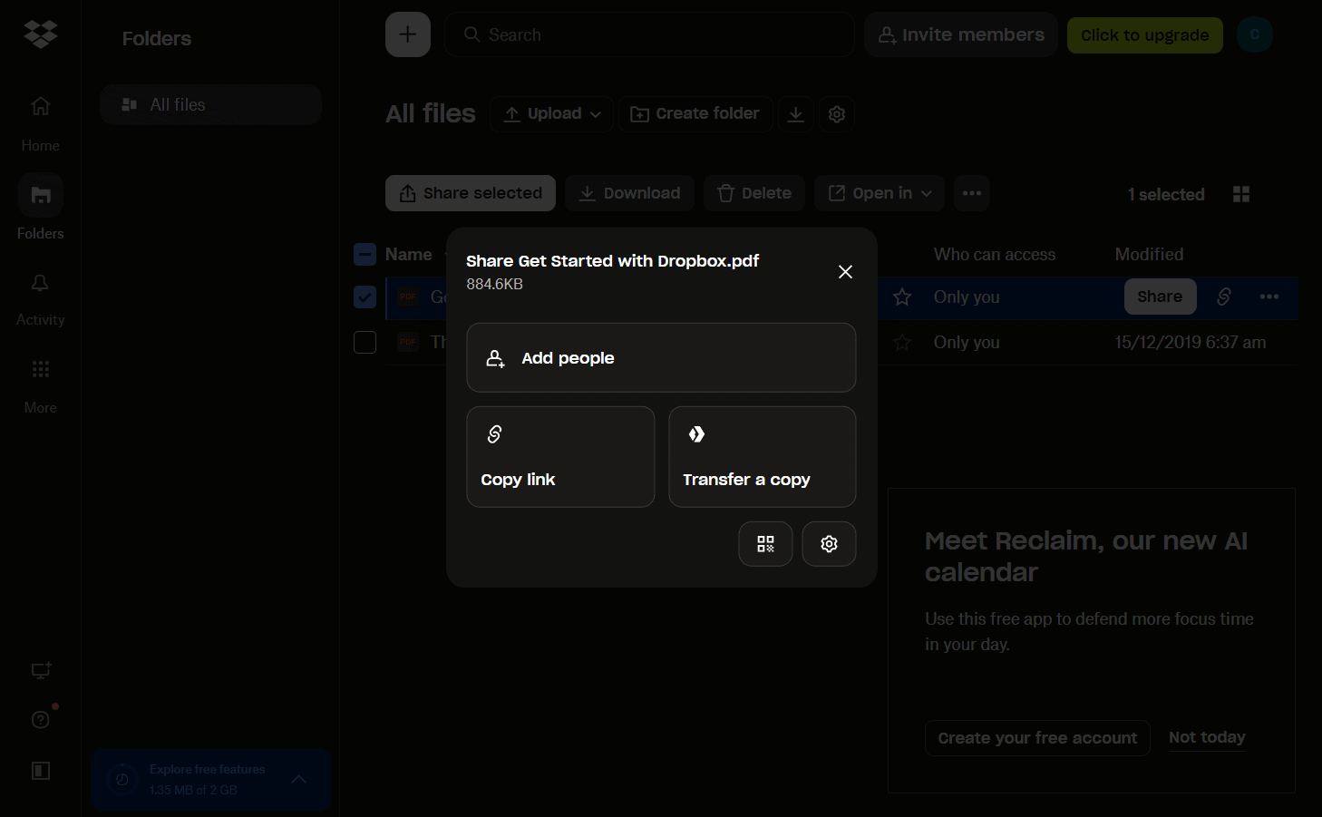Check the second file's checkbox

(365, 342)
